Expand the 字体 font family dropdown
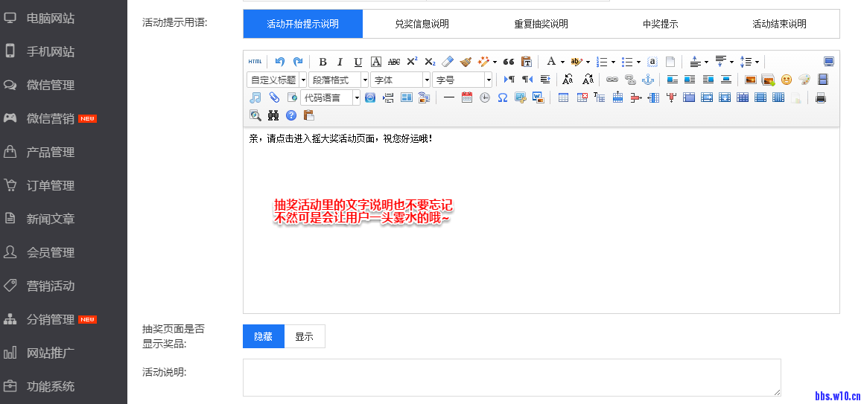The width and height of the screenshot is (864, 404). pyautogui.click(x=401, y=80)
